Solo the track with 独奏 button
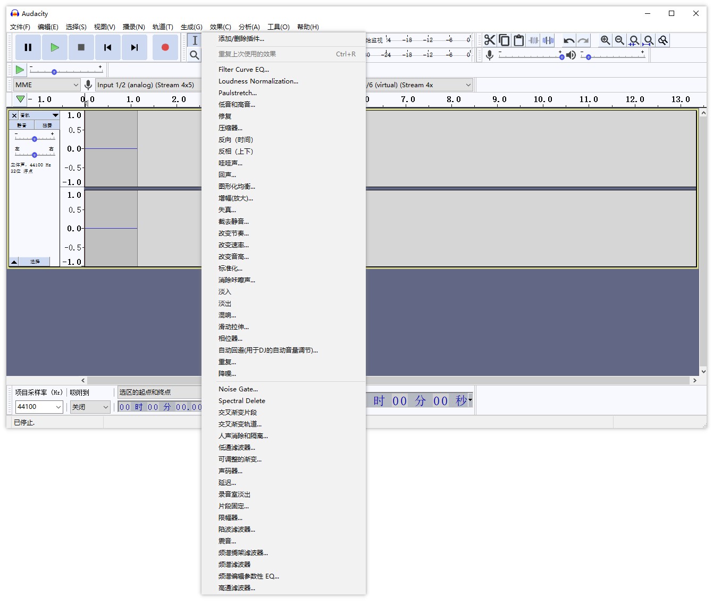This screenshot has width=713, height=603. click(47, 125)
